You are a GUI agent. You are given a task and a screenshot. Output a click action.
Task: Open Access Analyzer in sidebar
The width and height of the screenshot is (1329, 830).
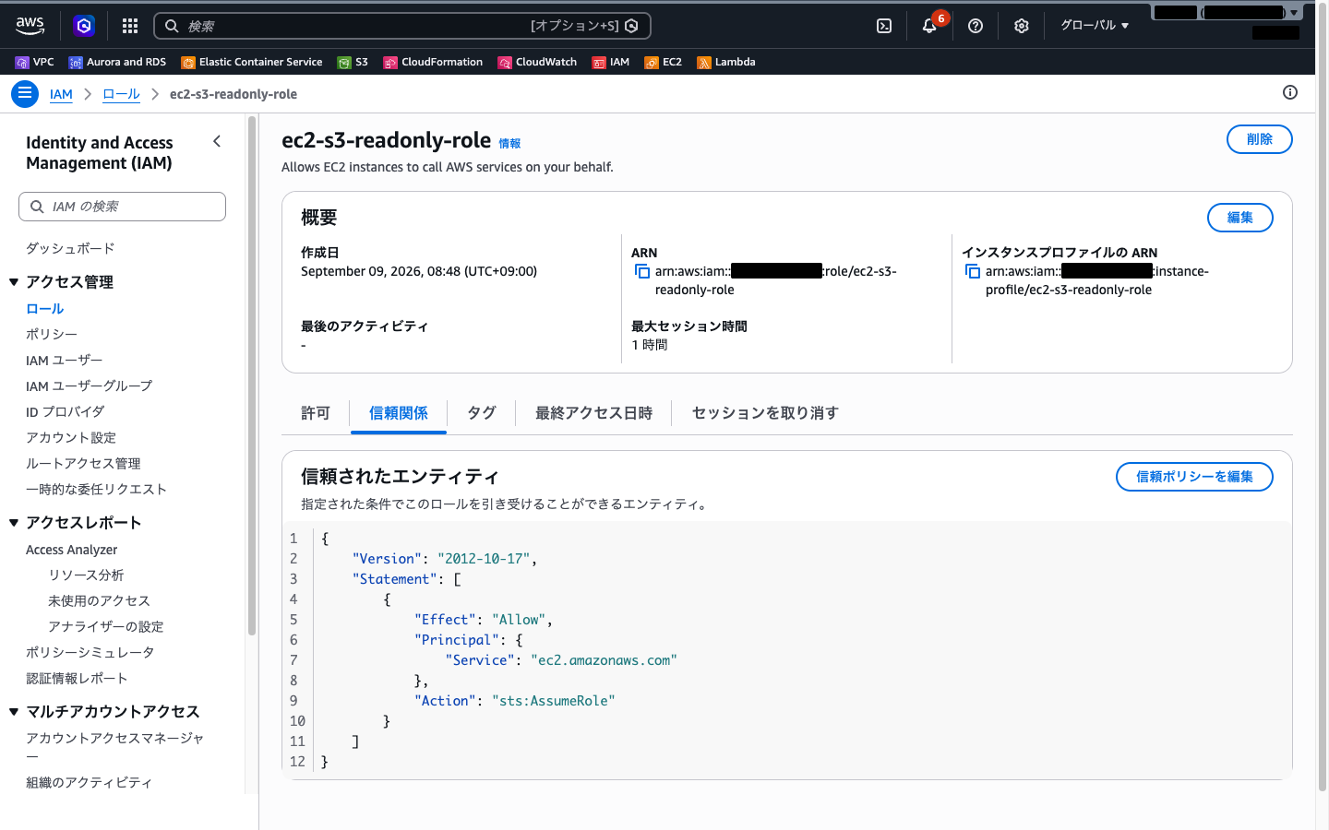(71, 550)
